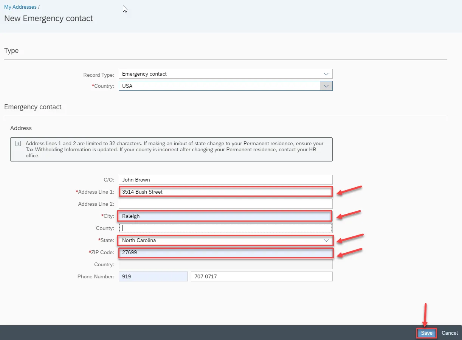Open the Record Type dropdown

pos(326,74)
